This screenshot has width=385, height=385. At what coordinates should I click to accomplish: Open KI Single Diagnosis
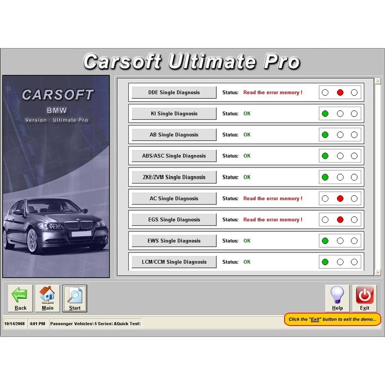pyautogui.click(x=174, y=114)
